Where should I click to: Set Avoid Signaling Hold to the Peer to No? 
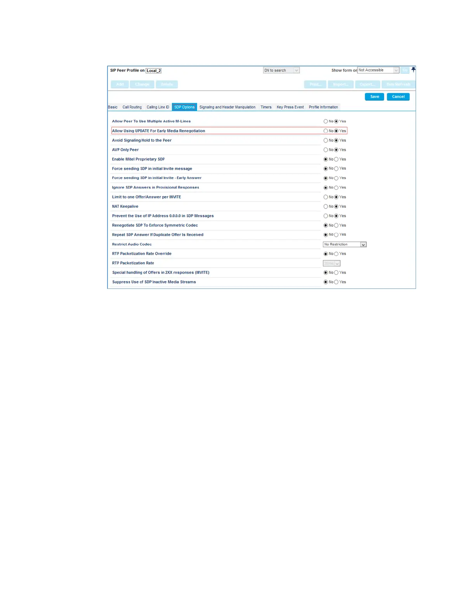[326, 141]
